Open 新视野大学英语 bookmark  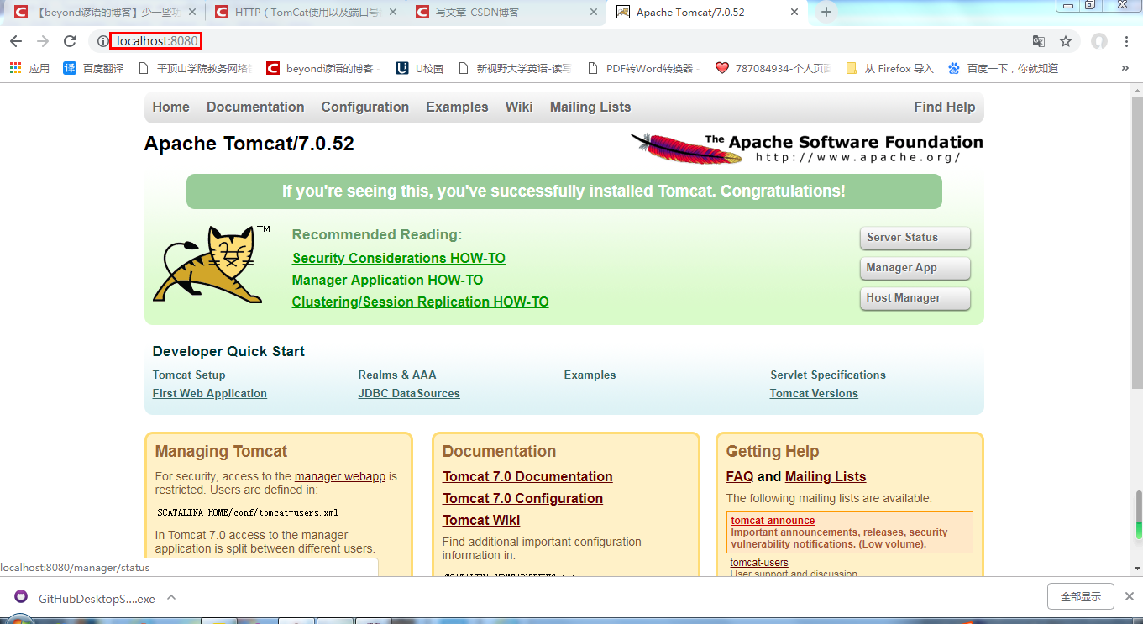(514, 68)
